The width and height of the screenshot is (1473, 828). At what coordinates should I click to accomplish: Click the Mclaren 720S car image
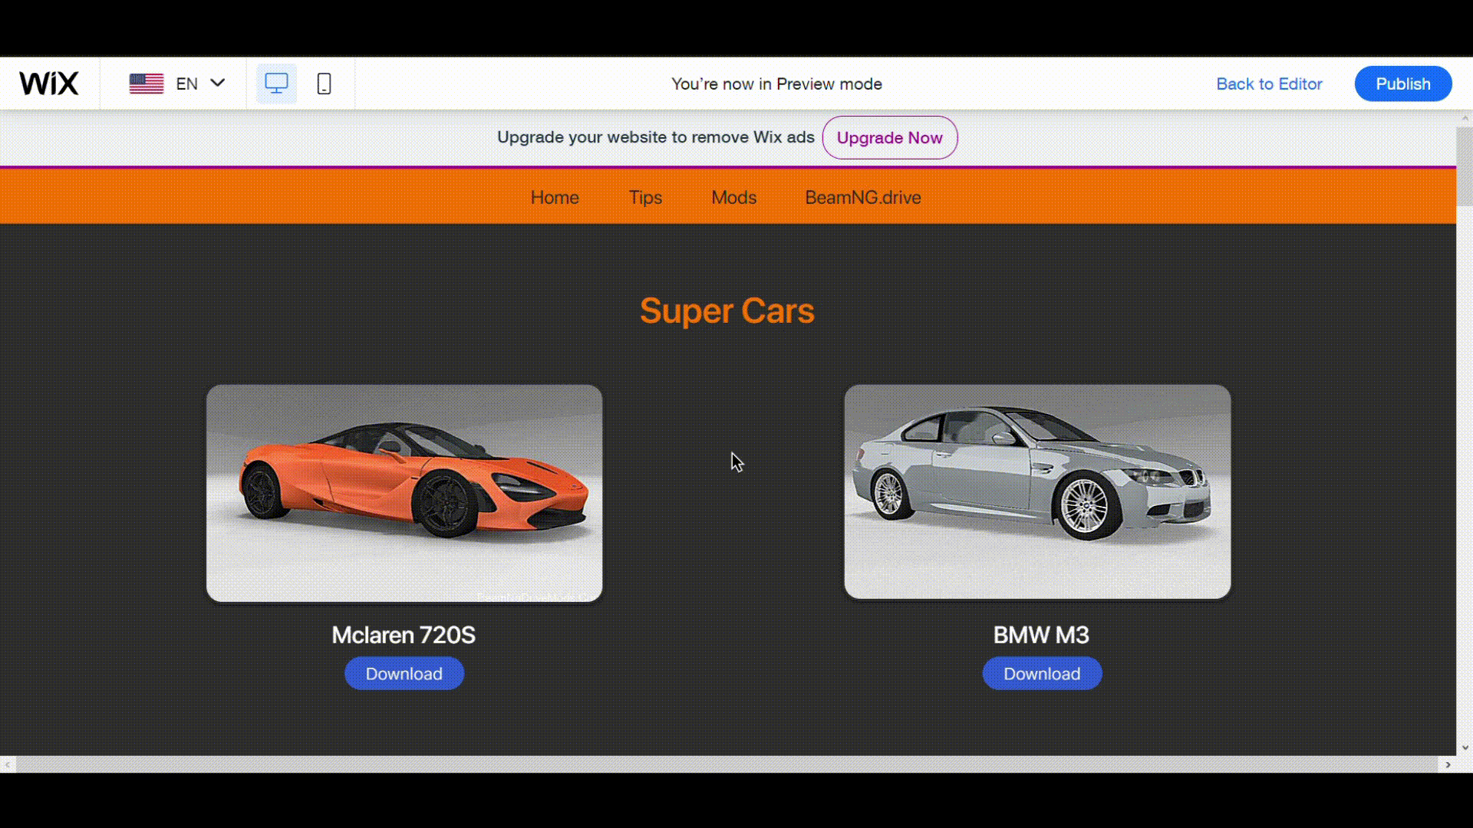pyautogui.click(x=404, y=493)
